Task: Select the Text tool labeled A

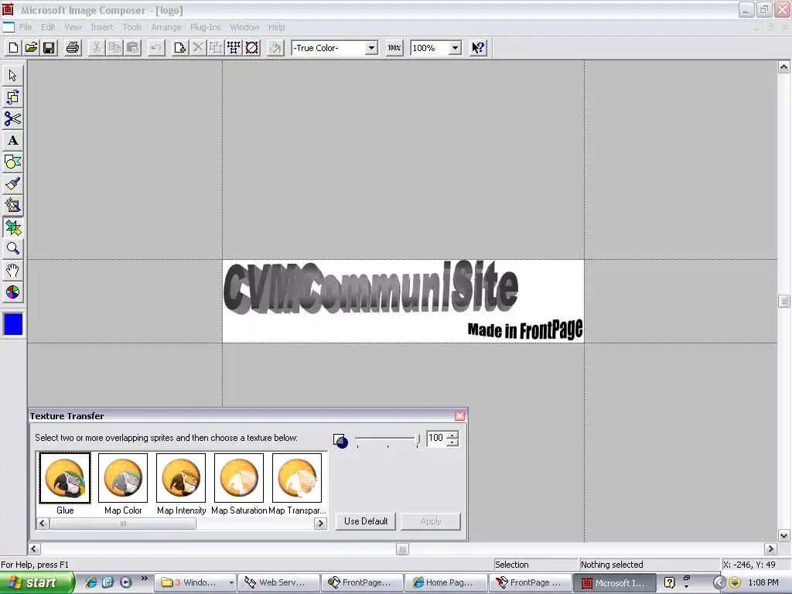Action: tap(12, 141)
